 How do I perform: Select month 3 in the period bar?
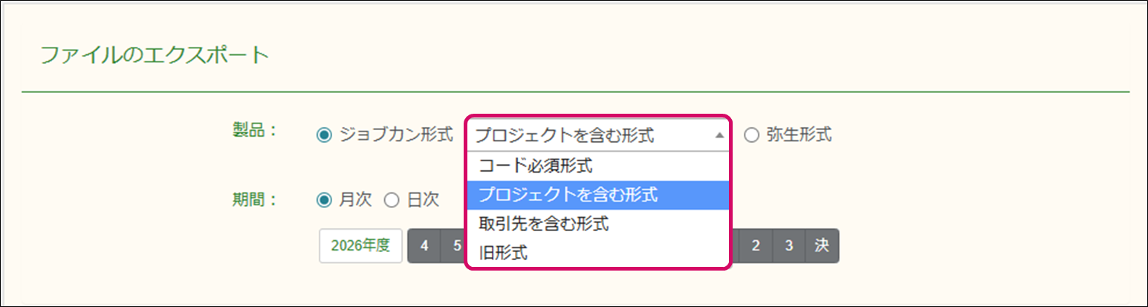(788, 246)
